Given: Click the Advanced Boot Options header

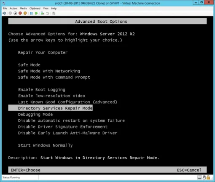Looking at the screenshot, I should (107, 21).
